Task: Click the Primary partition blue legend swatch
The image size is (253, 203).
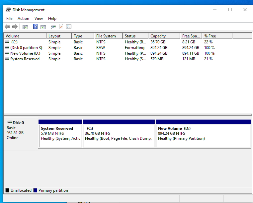Action: 35,190
